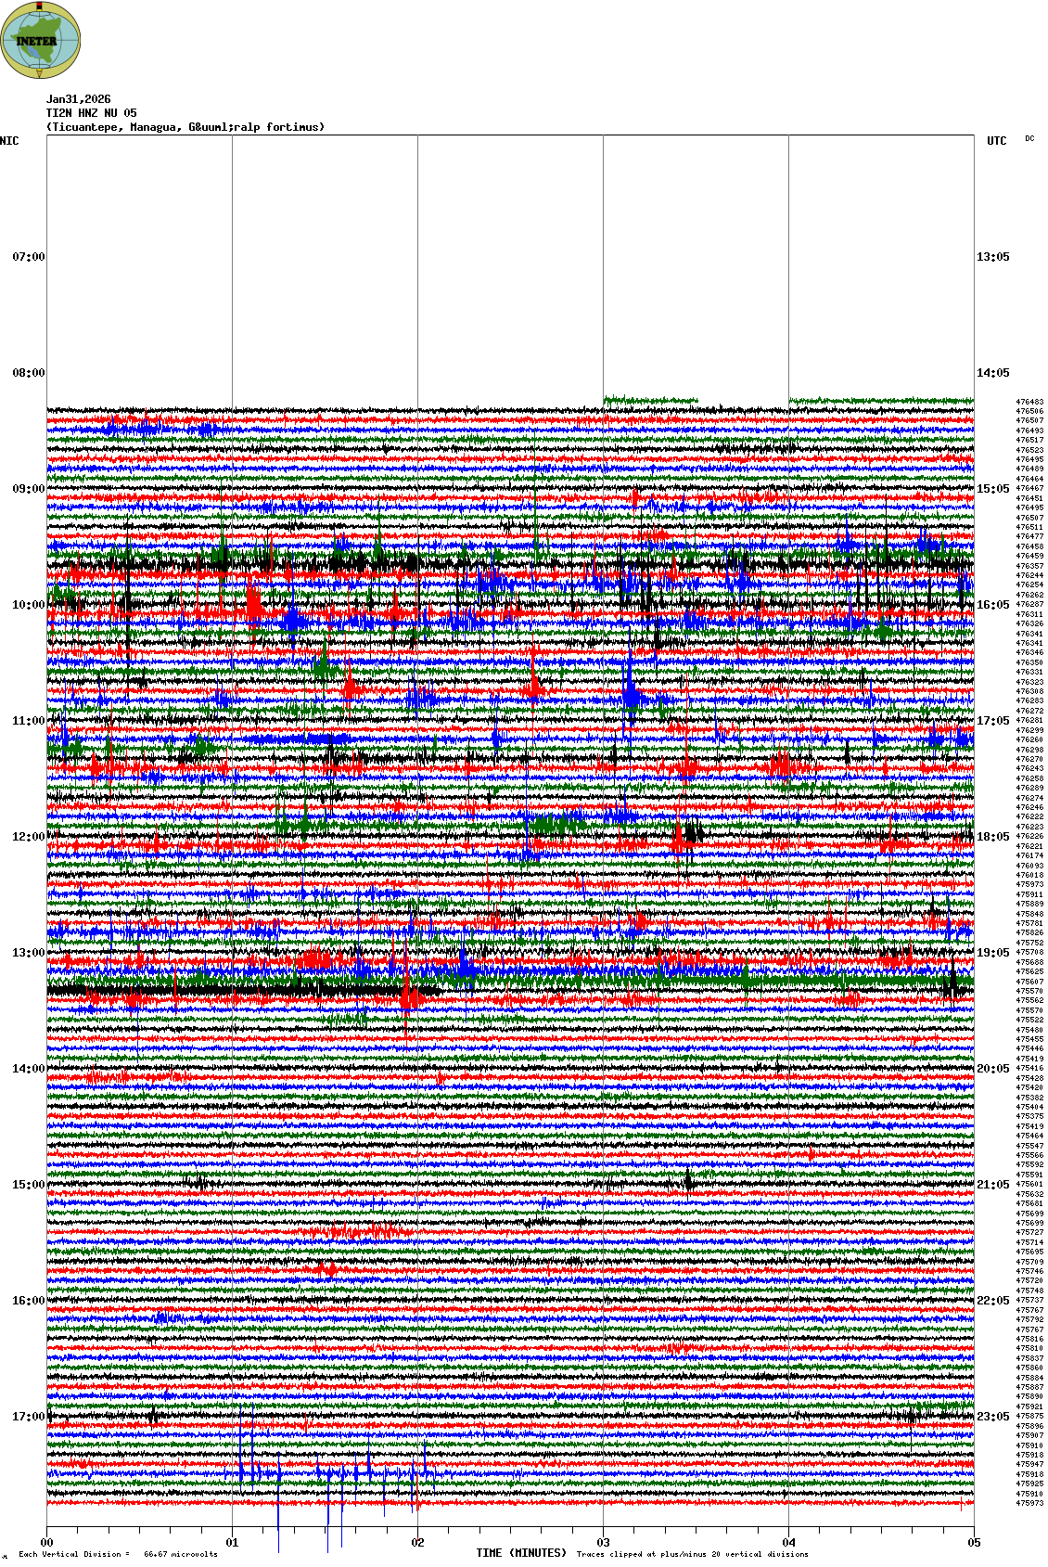The width and height of the screenshot is (1048, 1567).
Task: Click the 16:05 UTC time marker
Action: (992, 605)
